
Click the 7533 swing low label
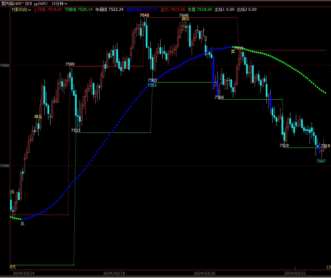76,130
